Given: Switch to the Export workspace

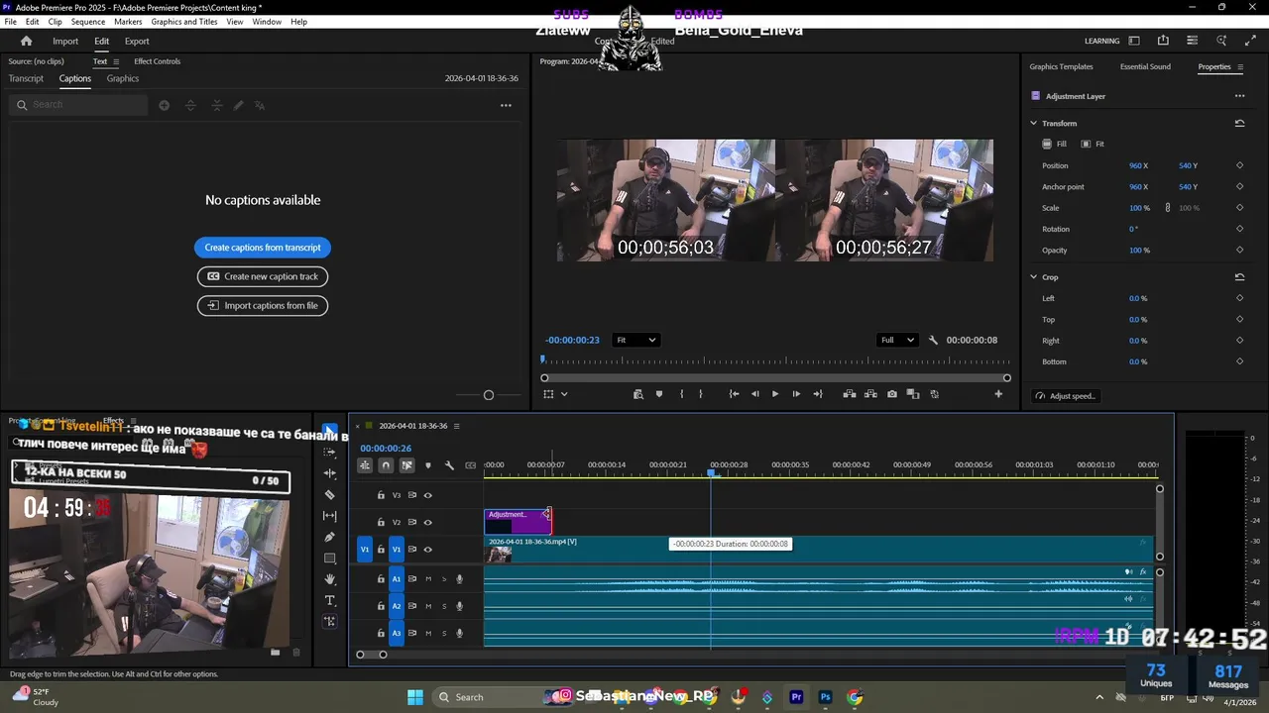Looking at the screenshot, I should click(137, 42).
